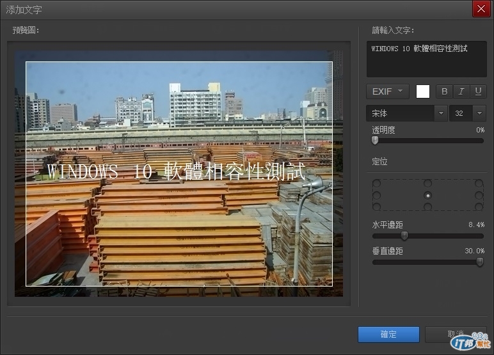
Task: Close the 添加文字 dialog
Action: pos(481,8)
